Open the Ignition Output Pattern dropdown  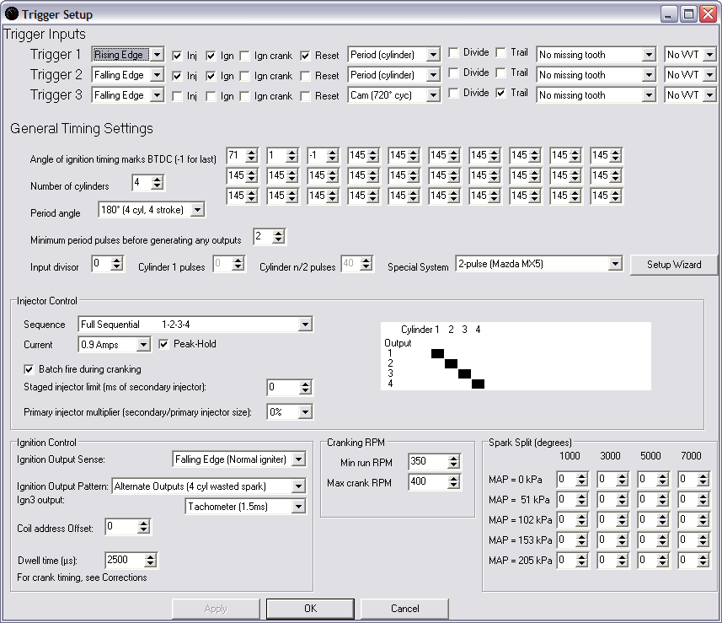click(297, 486)
